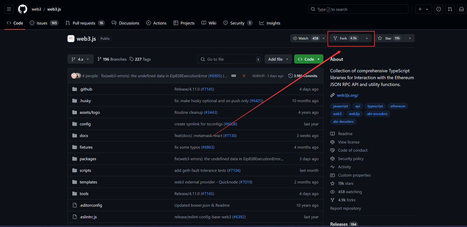Fork the repository with the Fork button
The height and width of the screenshot is (227, 467).
[x=345, y=38]
